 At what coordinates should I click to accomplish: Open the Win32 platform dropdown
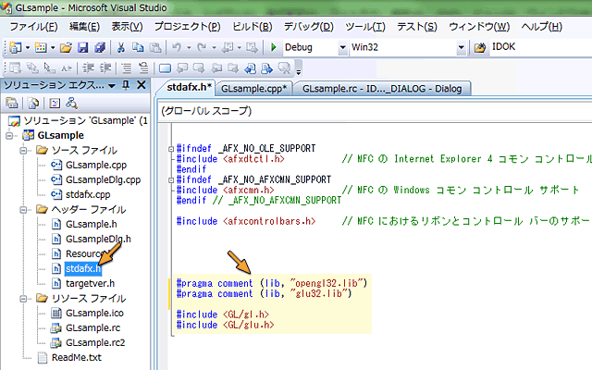tap(461, 47)
